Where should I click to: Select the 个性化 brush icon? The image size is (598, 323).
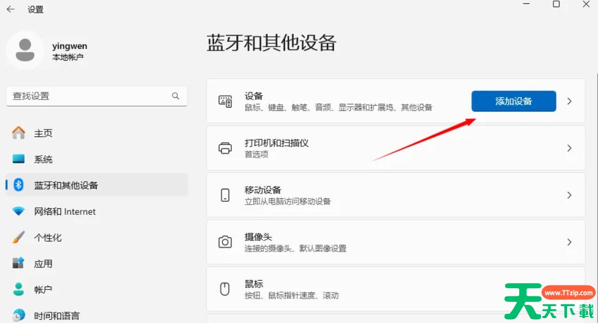point(18,237)
